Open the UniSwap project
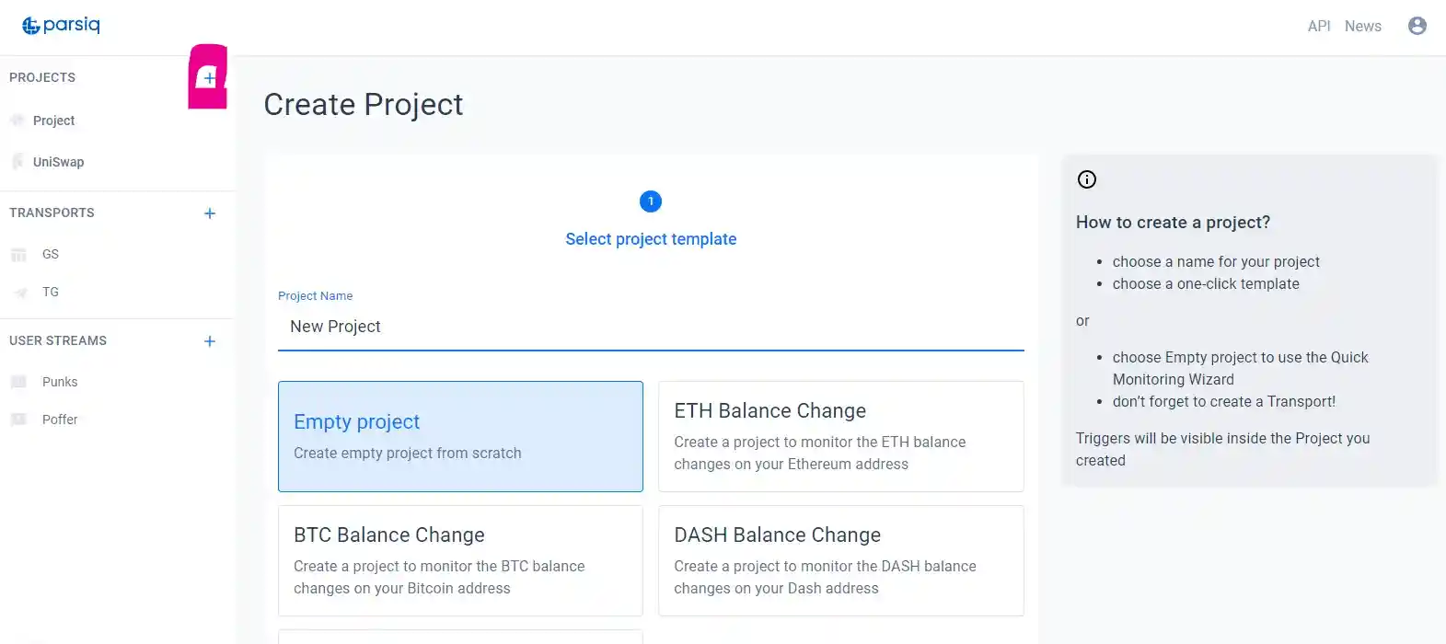Viewport: 1446px width, 644px height. tap(60, 162)
